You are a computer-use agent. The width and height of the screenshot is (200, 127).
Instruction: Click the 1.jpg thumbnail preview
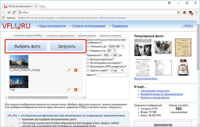(x=19, y=82)
